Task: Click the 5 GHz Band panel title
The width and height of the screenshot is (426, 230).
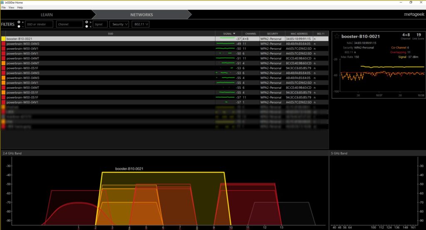Action: [x=339, y=153]
